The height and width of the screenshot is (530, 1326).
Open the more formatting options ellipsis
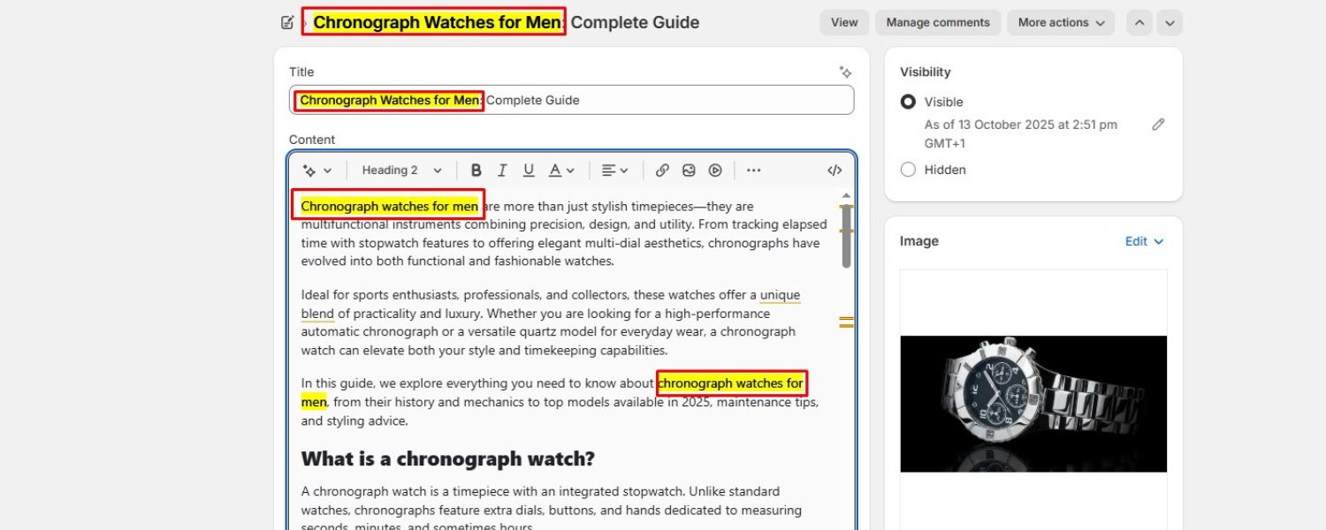pyautogui.click(x=753, y=170)
